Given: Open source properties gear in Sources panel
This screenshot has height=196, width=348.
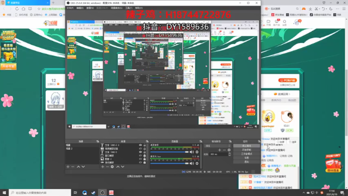Looking at the screenshot, I should coord(113,167).
